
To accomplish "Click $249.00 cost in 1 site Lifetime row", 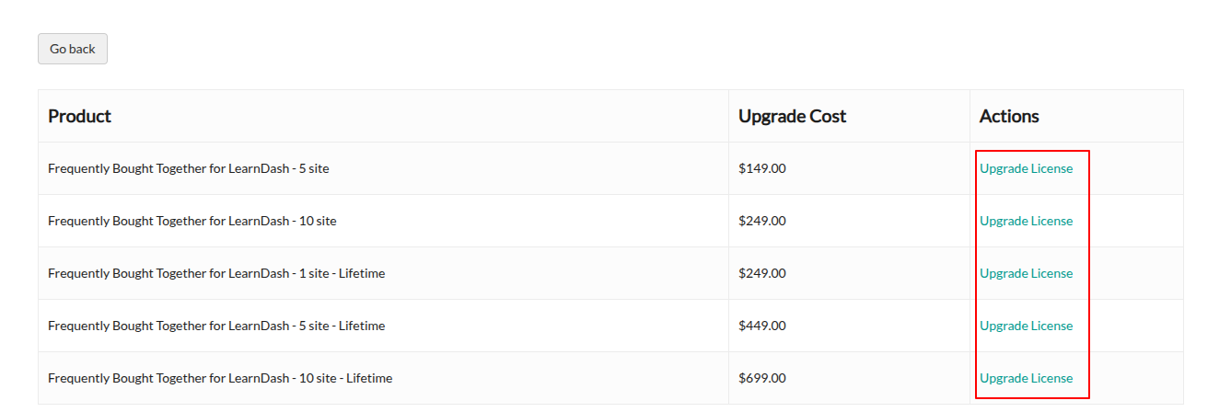I will pyautogui.click(x=762, y=273).
